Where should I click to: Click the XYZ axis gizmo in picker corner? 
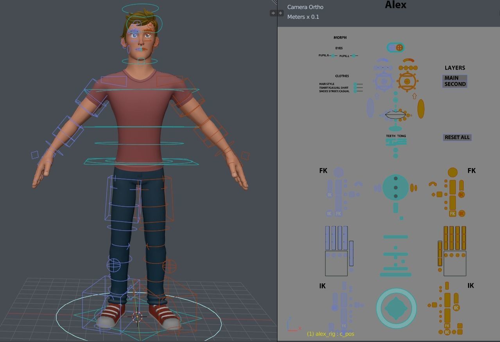coord(293,325)
